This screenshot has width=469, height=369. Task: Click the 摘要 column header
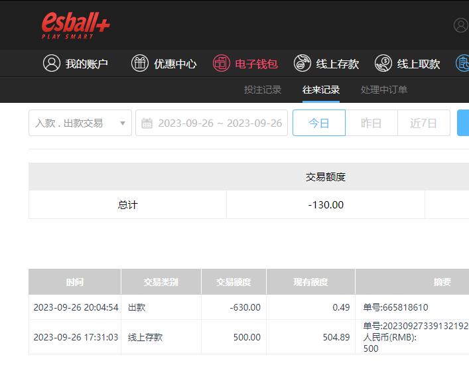[x=442, y=282]
